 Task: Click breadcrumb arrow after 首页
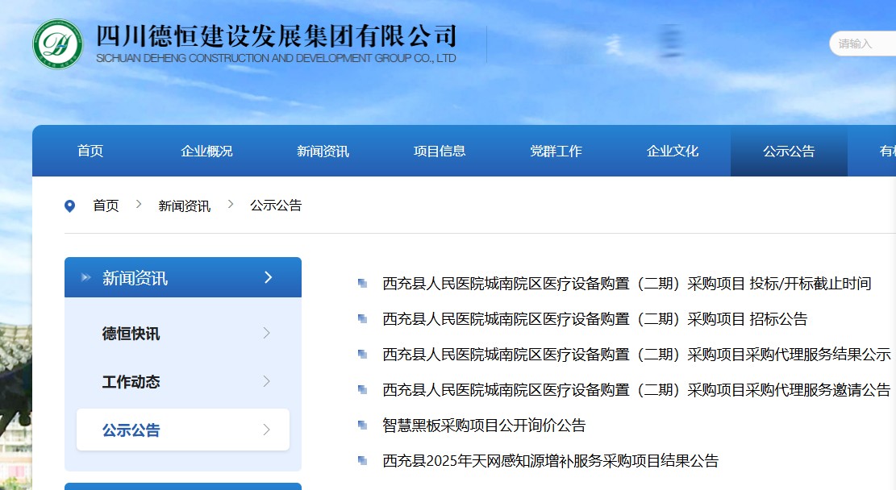point(138,204)
